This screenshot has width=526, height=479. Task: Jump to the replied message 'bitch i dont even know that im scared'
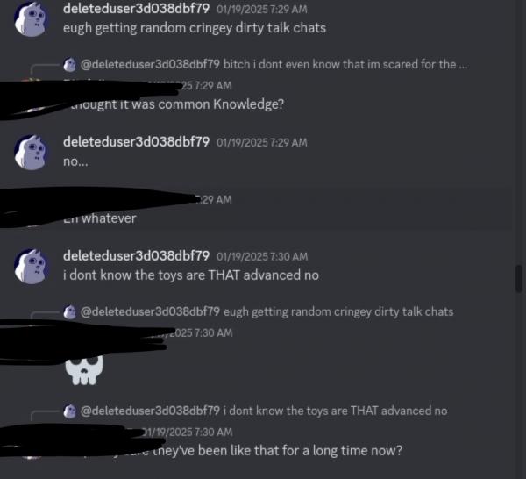click(345, 64)
